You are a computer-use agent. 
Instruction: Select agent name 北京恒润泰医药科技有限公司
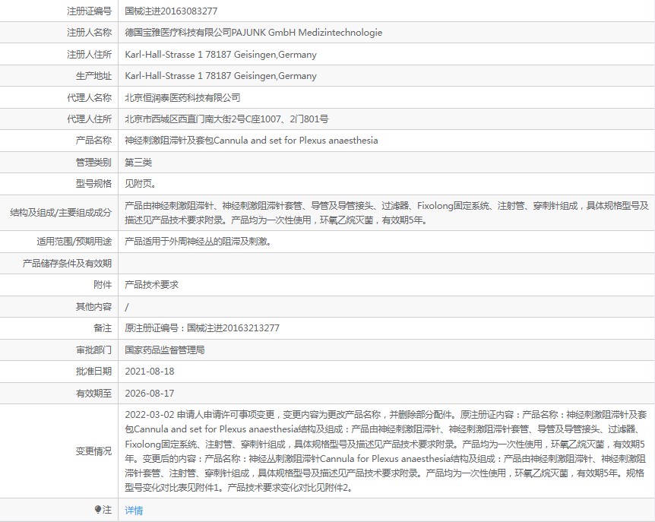click(182, 98)
